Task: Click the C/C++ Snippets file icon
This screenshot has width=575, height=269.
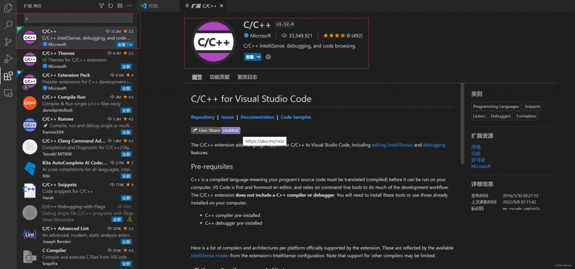Action: 30,191
